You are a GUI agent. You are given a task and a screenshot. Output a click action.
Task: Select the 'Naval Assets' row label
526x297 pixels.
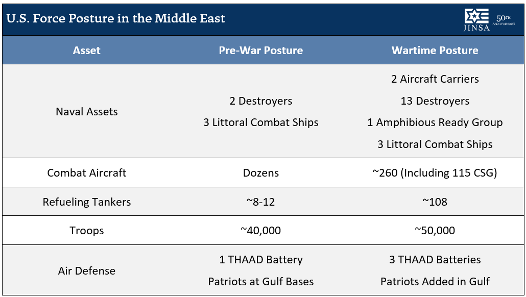(86, 112)
